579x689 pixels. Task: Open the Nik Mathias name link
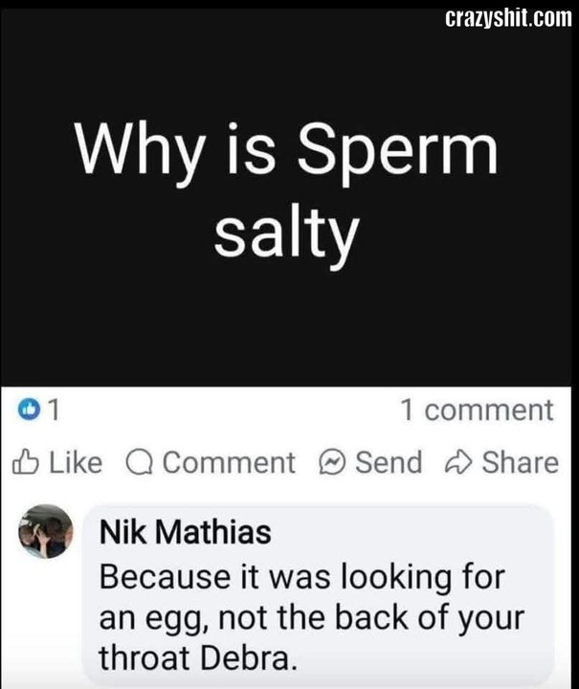(186, 532)
